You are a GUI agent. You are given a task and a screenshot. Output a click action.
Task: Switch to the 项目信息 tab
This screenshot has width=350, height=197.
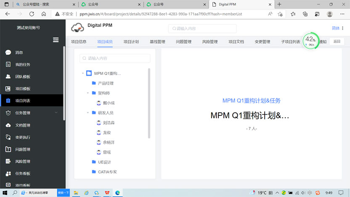(x=79, y=42)
